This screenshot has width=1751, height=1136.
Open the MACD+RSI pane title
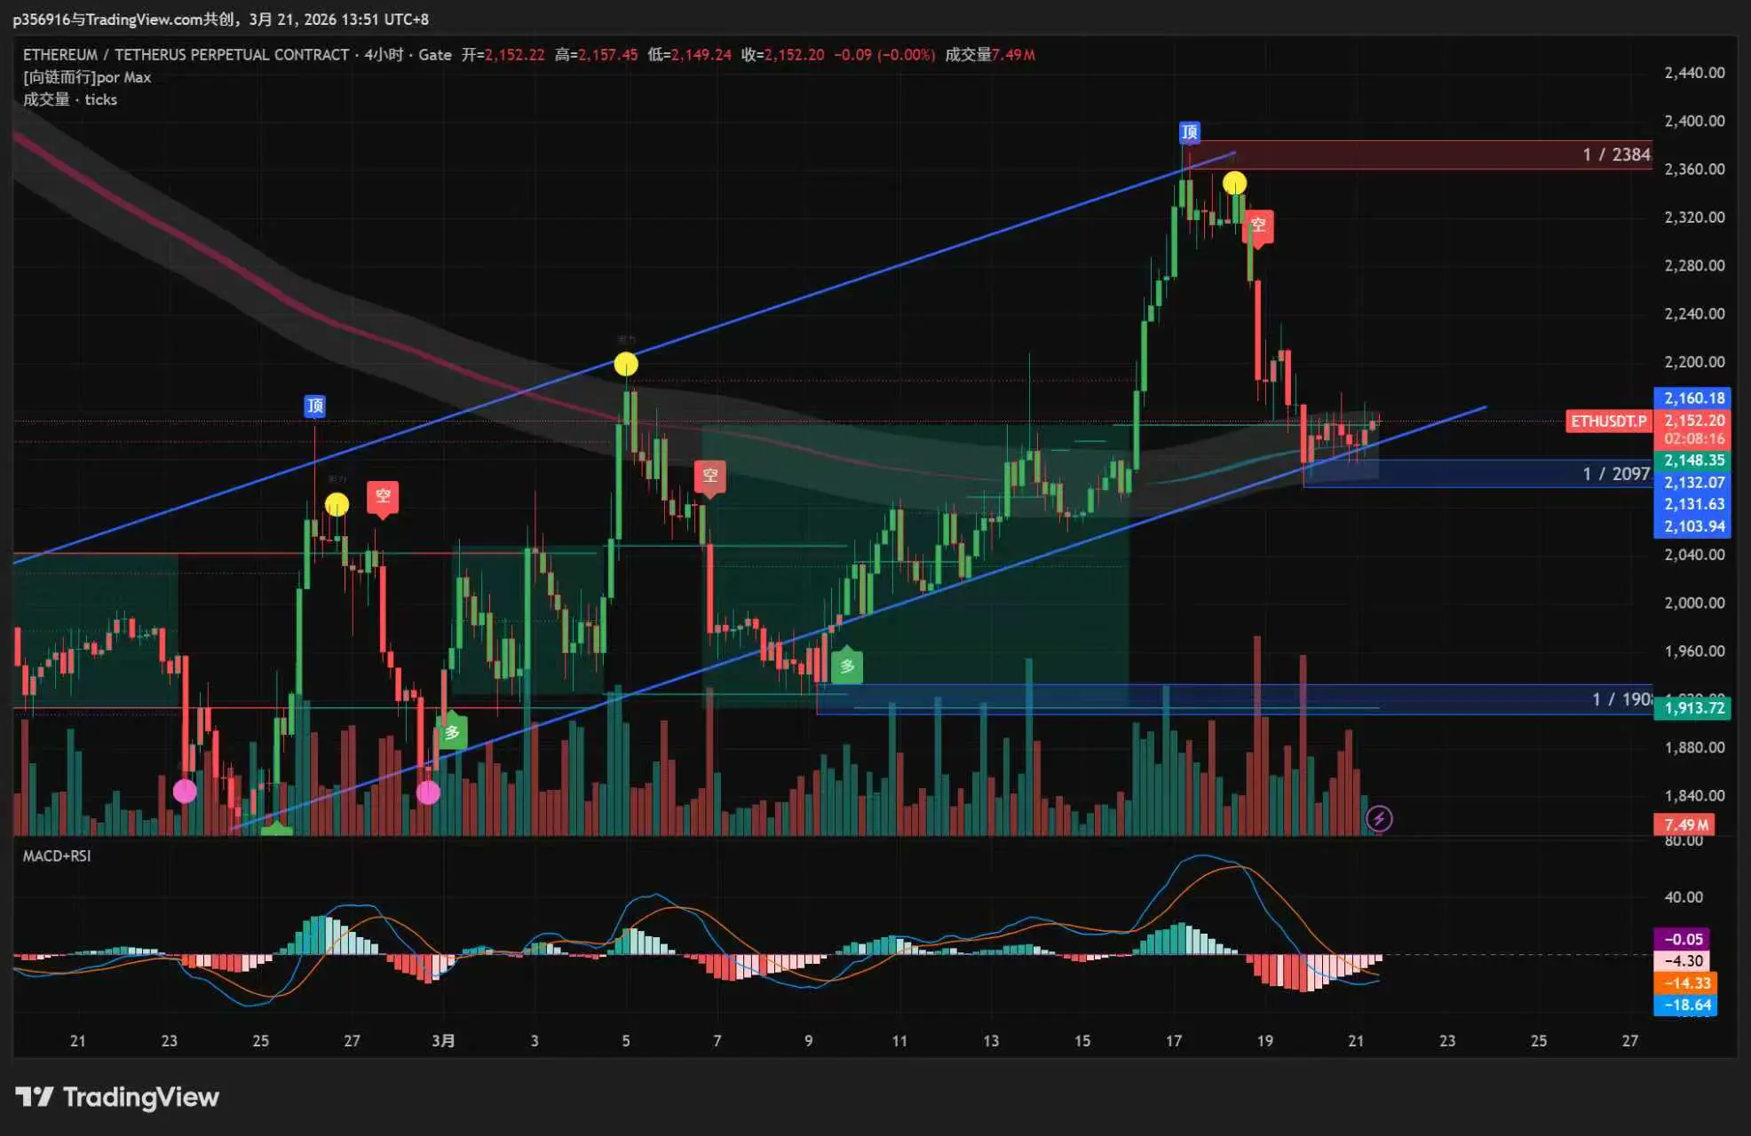click(x=57, y=856)
